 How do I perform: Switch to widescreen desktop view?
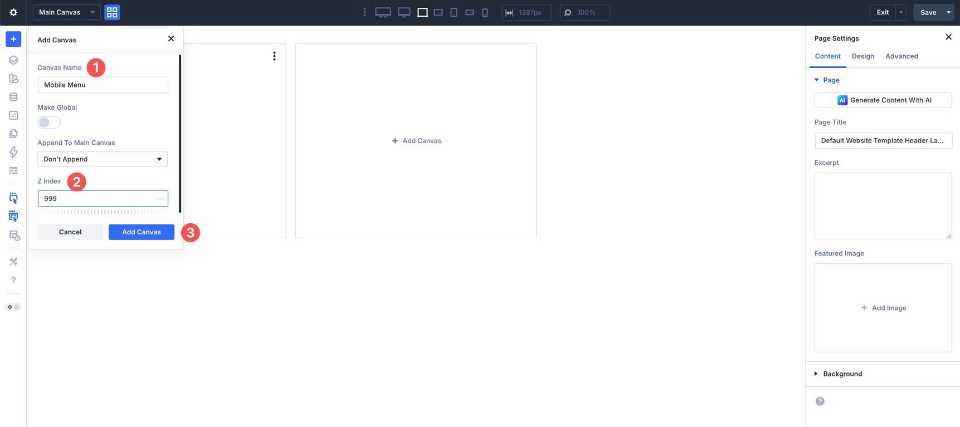coord(383,12)
